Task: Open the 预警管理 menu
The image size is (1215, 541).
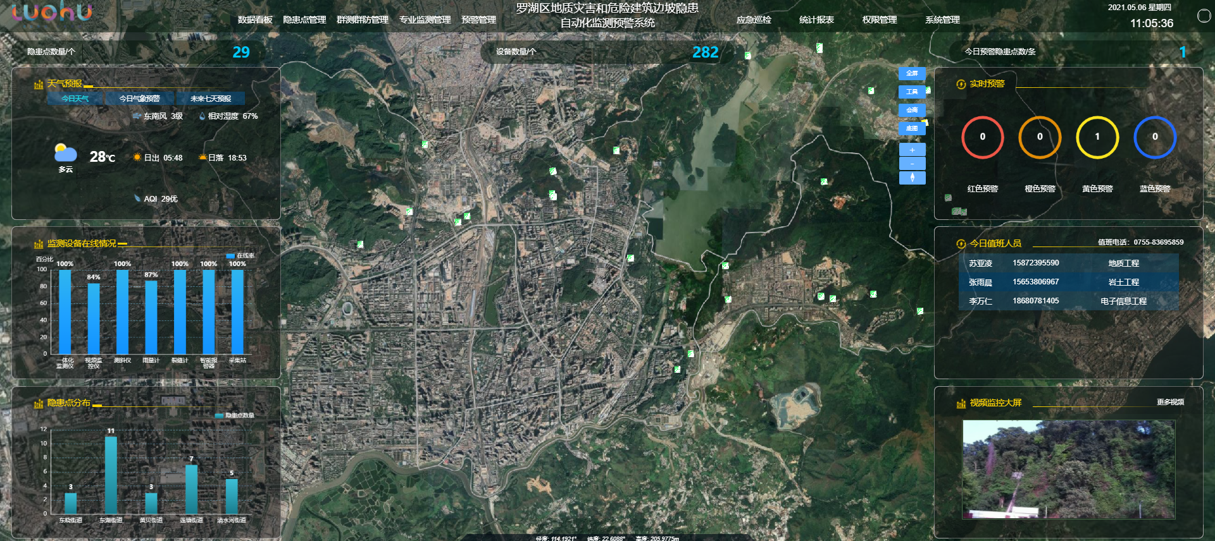Action: click(x=478, y=20)
